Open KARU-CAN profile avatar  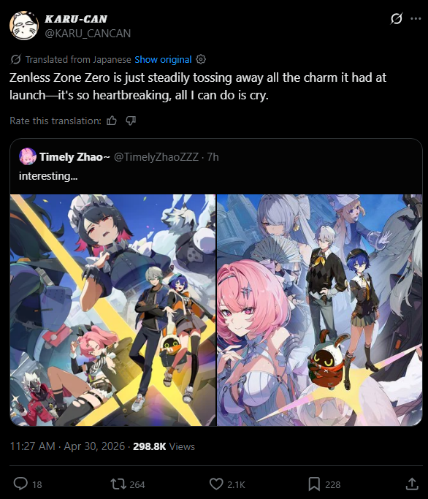tap(24, 26)
